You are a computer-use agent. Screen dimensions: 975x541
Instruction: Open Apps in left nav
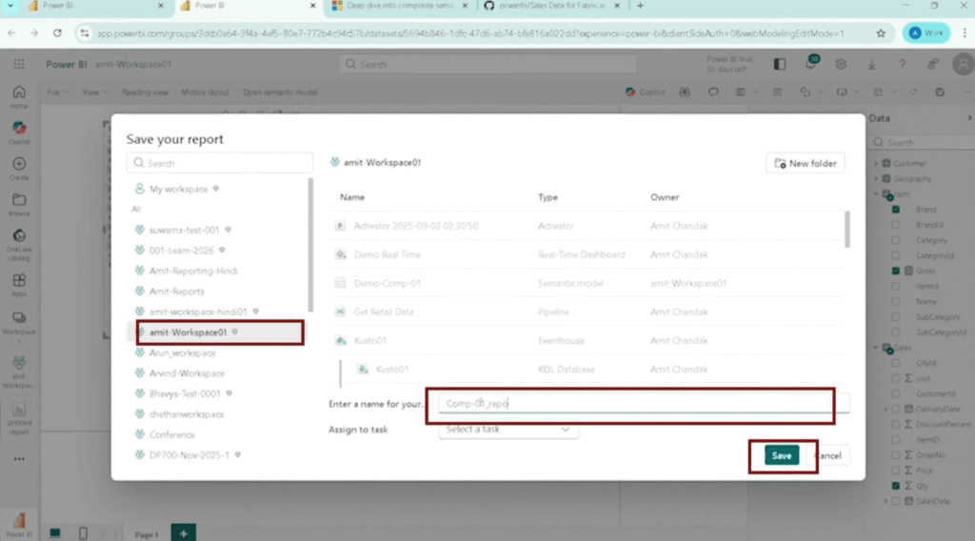pyautogui.click(x=19, y=285)
